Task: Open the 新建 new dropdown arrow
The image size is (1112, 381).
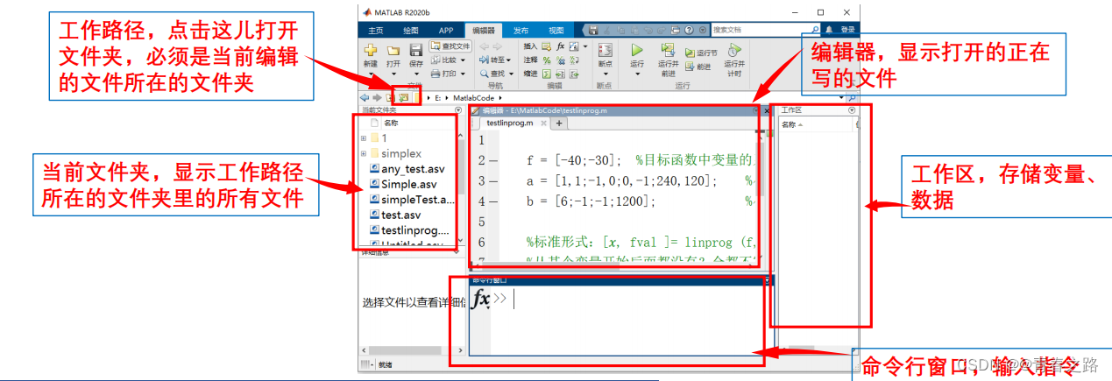Action: pyautogui.click(x=371, y=74)
